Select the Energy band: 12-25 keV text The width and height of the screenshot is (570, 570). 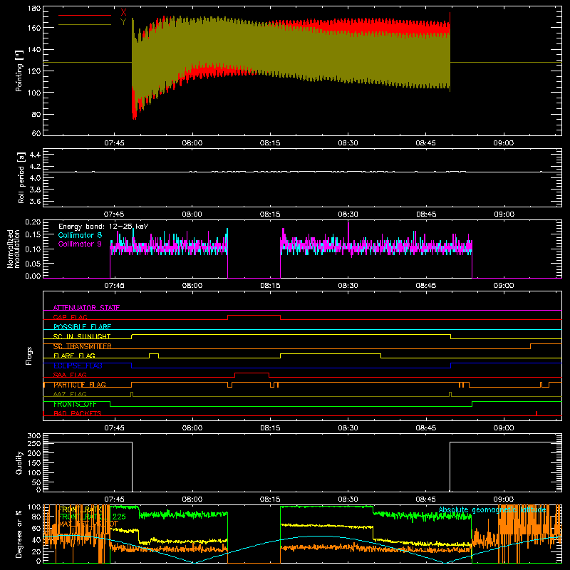(103, 227)
